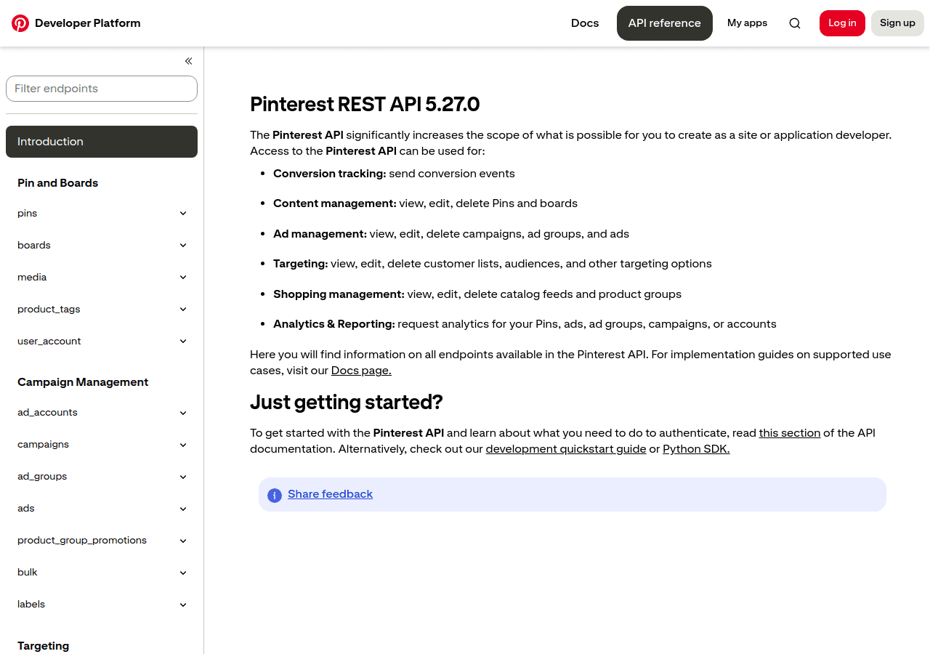Screen dimensions: 930x654
Task: Click the Sign up button
Action: (x=897, y=23)
